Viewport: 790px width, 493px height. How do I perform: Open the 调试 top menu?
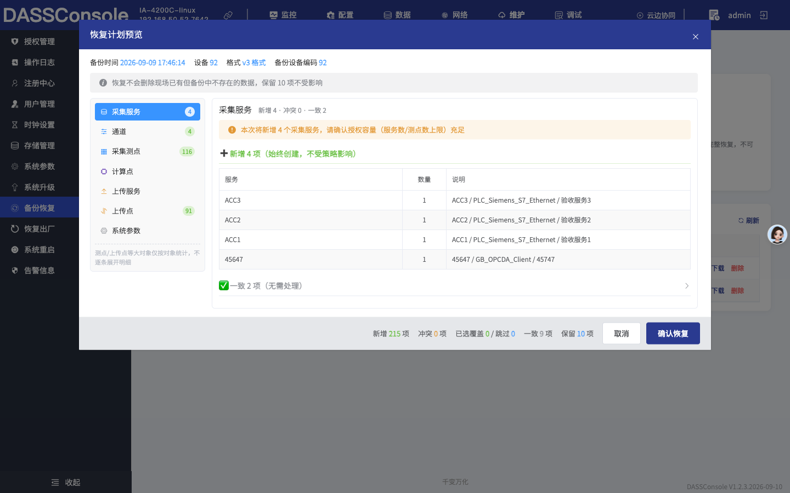568,15
